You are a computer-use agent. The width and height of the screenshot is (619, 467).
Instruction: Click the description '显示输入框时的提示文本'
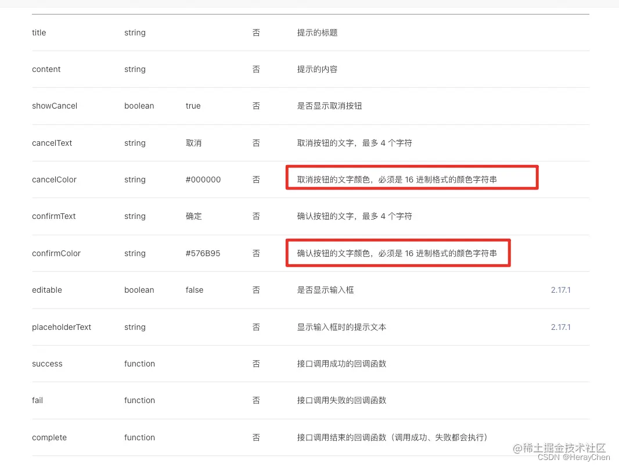coord(341,327)
